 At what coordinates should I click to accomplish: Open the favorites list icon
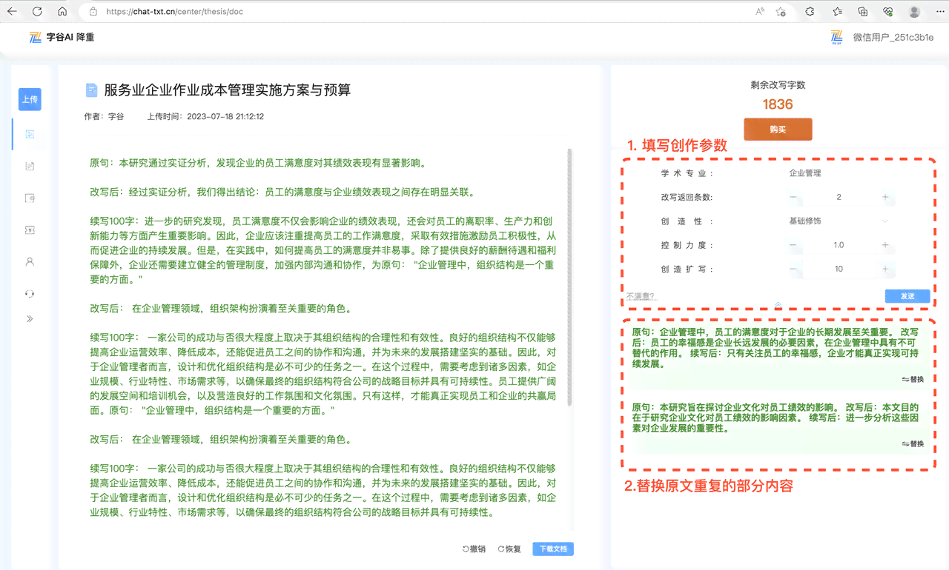pyautogui.click(x=837, y=12)
